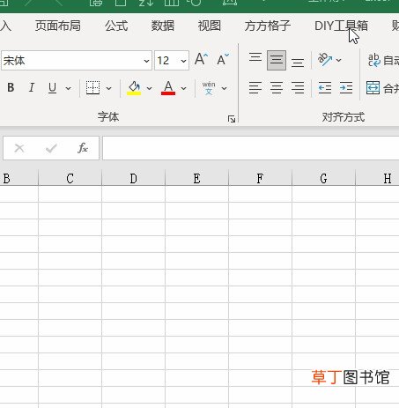This screenshot has height=408, width=399.
Task: Click the fx insert function button
Action: pyautogui.click(x=83, y=148)
